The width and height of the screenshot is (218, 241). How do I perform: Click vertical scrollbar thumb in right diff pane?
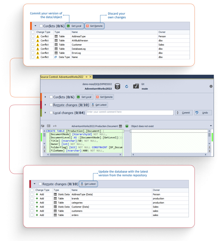(209, 135)
